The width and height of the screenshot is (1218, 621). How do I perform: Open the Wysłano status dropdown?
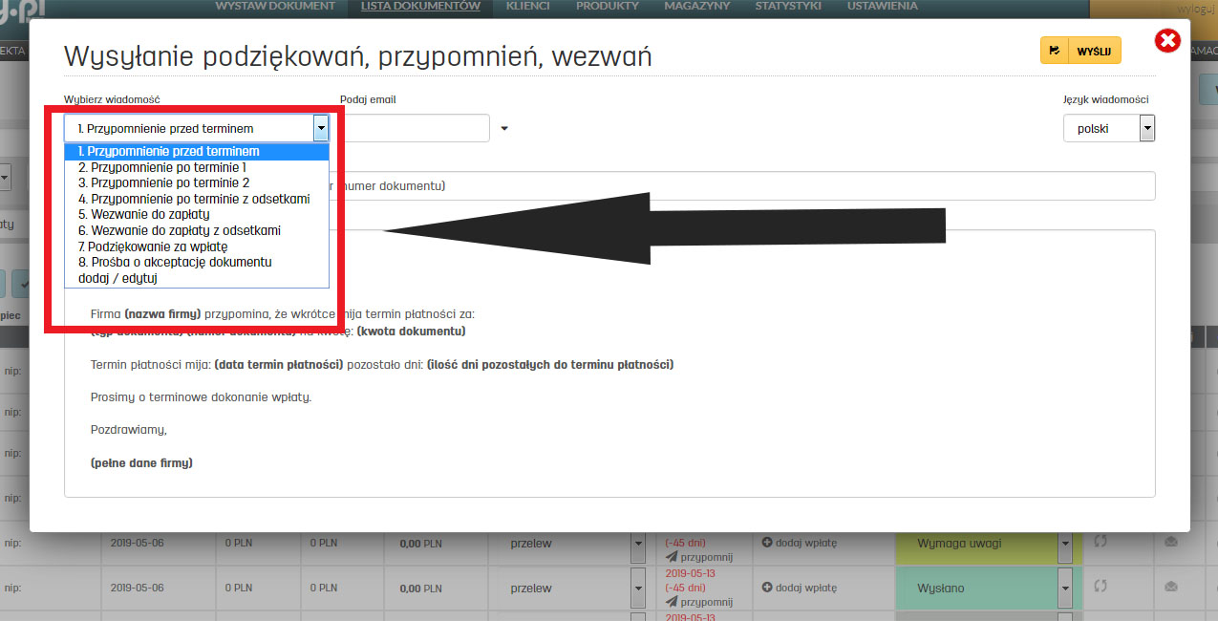pos(1065,589)
